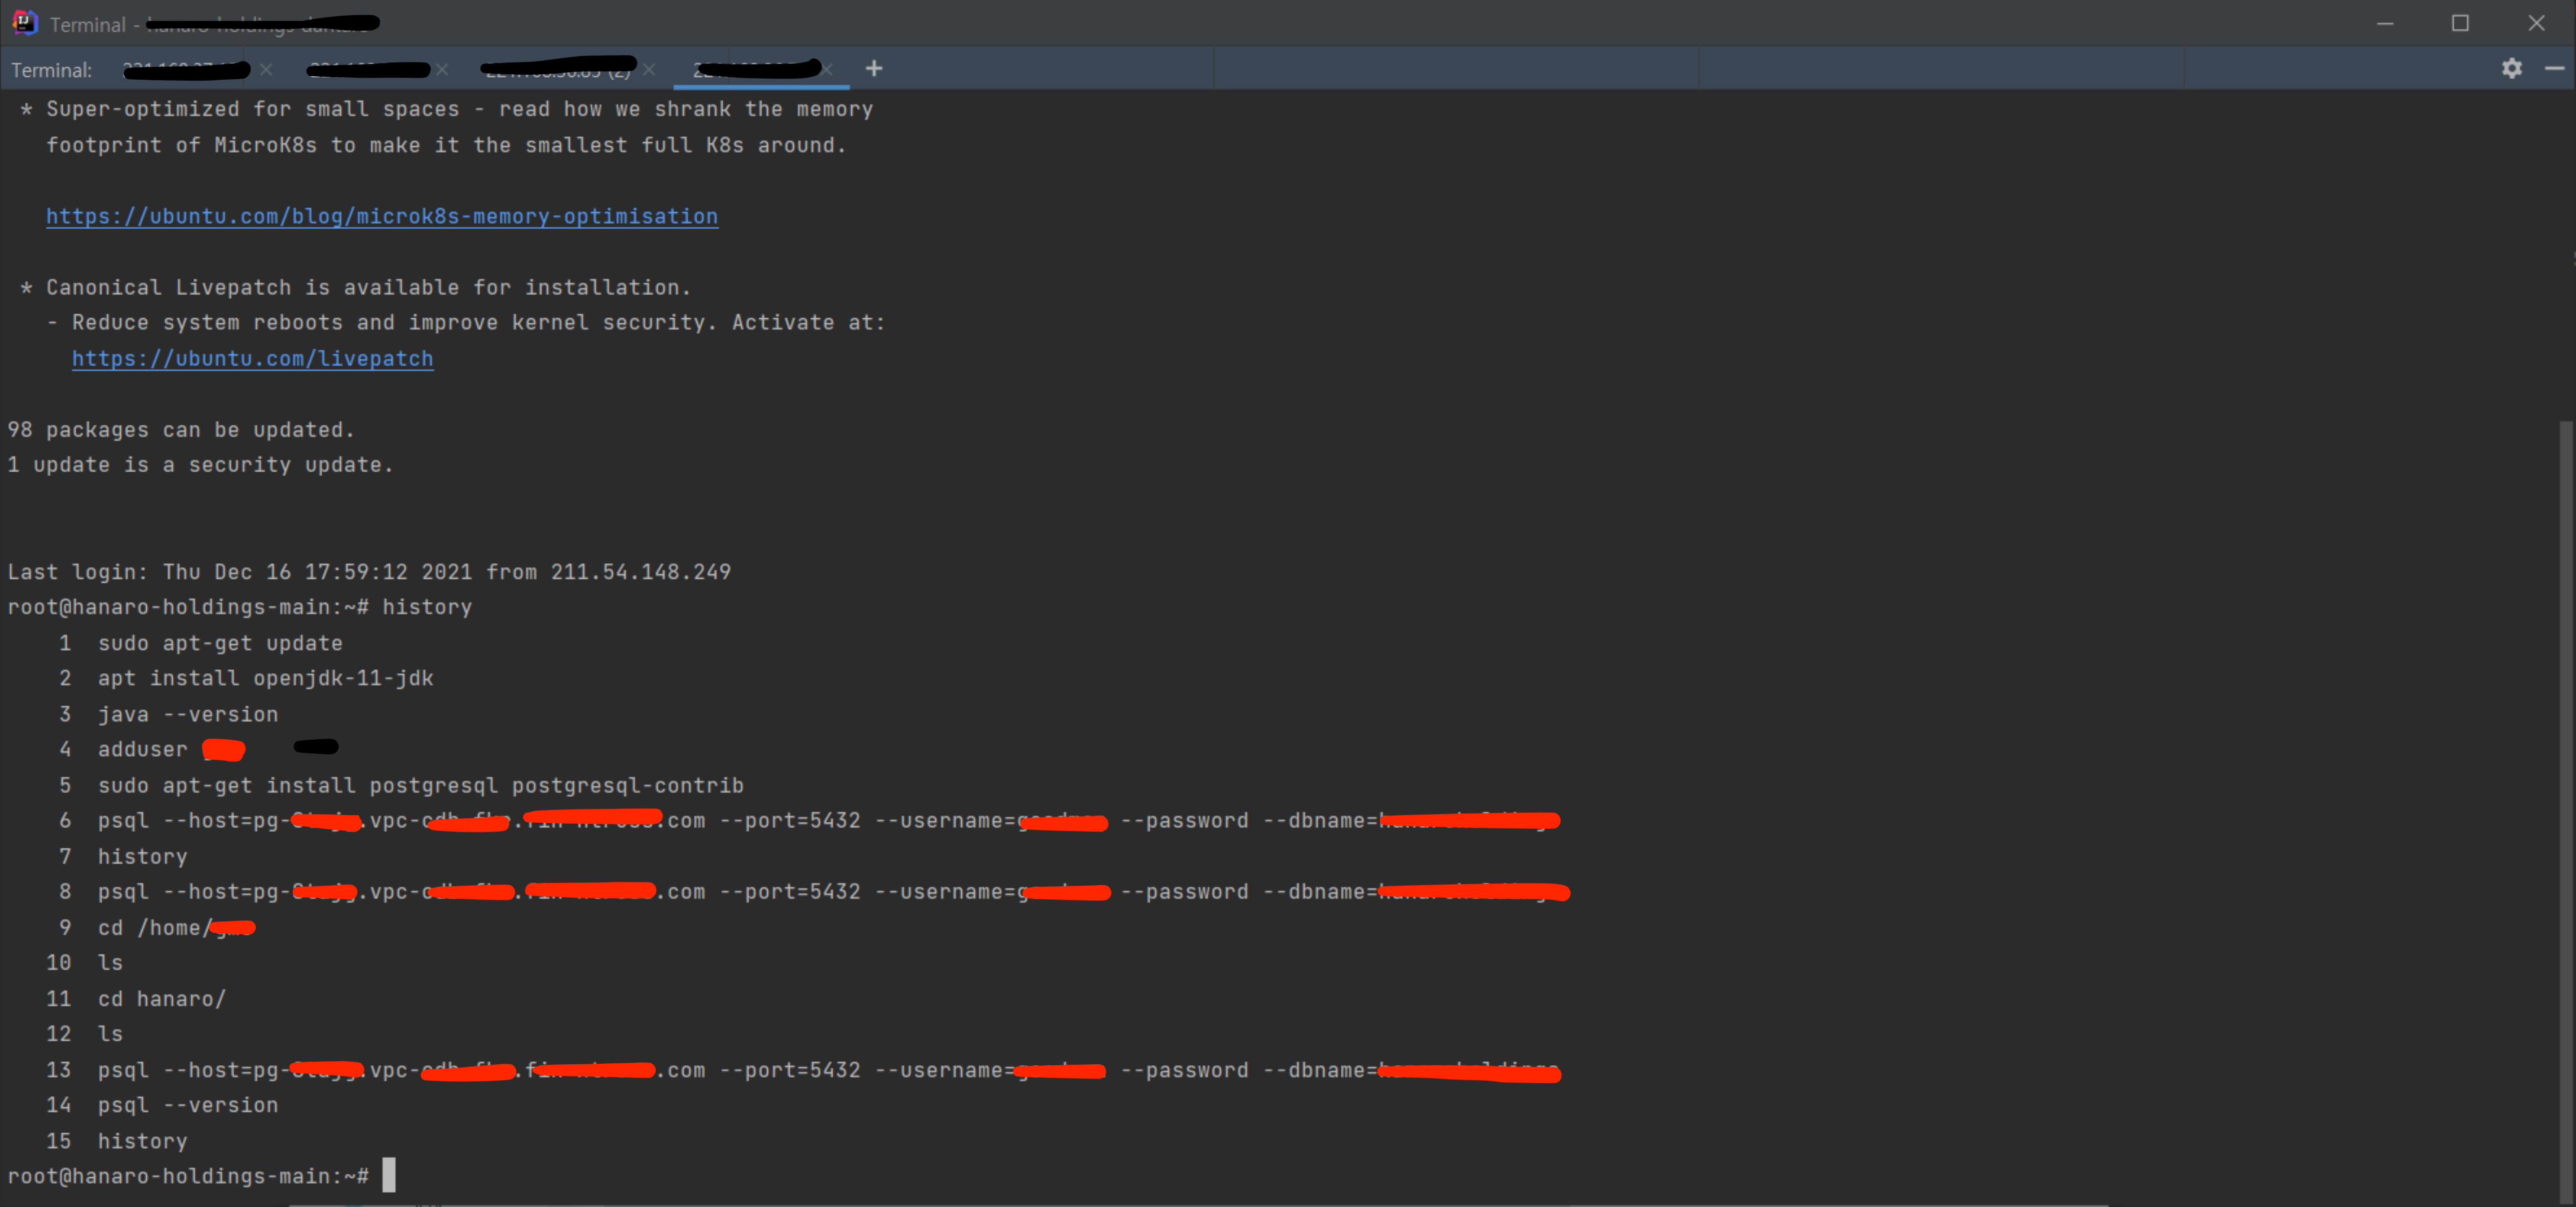Click '1 update is a security update.' text
Image resolution: width=2576 pixels, height=1207 pixels.
[x=200, y=465]
